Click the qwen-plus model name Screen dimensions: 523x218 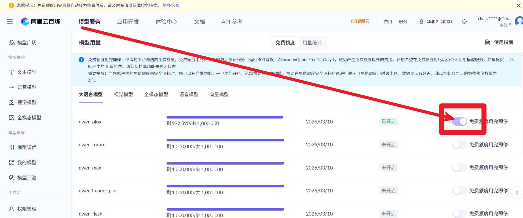coord(90,122)
